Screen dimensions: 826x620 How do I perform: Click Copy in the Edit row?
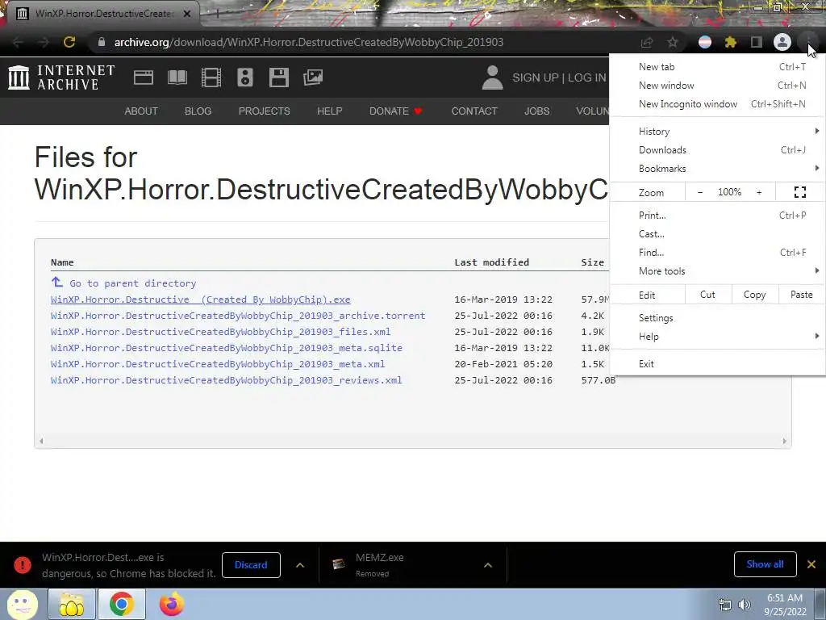(755, 295)
